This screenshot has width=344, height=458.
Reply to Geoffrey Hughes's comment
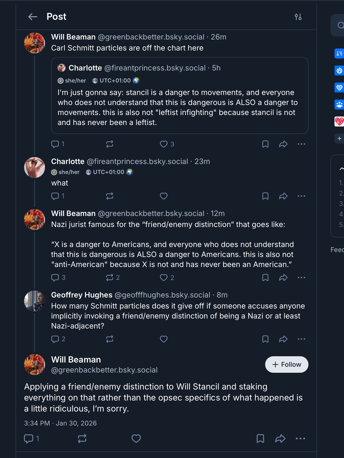tap(55, 339)
